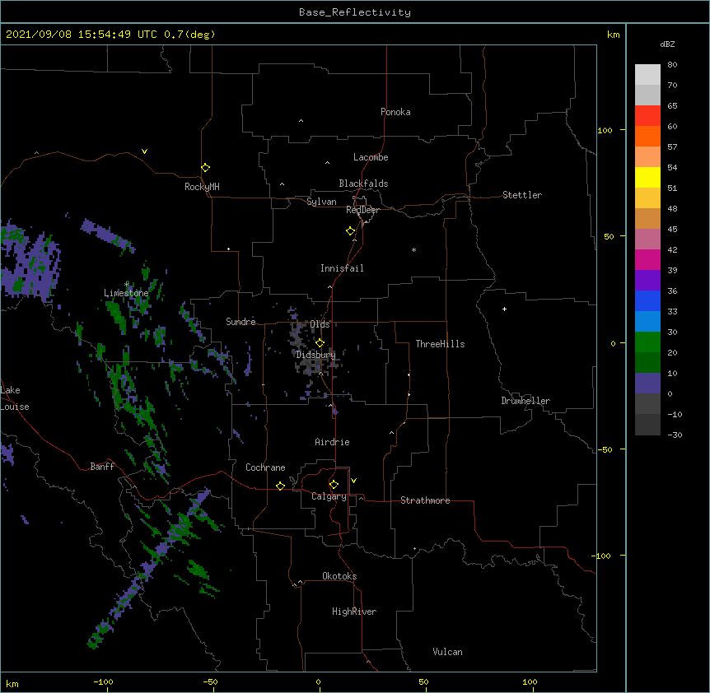Click the Stettler city label

[522, 195]
